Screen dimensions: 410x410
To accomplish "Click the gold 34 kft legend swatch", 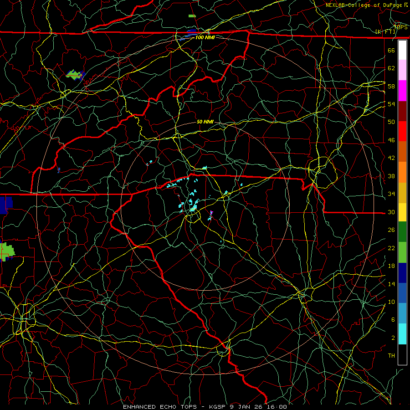I will [402, 193].
